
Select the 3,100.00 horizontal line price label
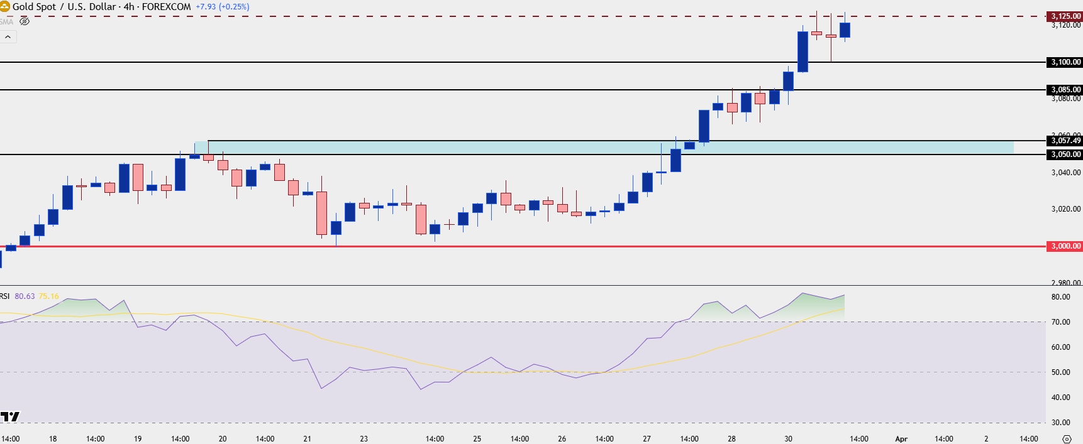click(1064, 62)
